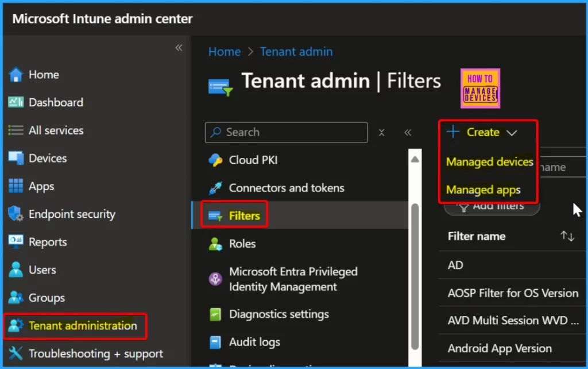Image resolution: width=588 pixels, height=369 pixels.
Task: Choose Managed devices from Create menu
Action: (489, 162)
